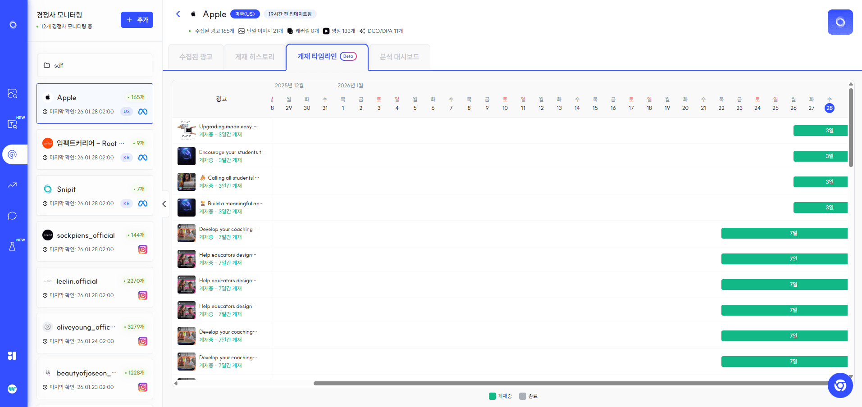Click the '19시간 전 업데이트됨' label
This screenshot has height=407, width=862.
tap(290, 14)
